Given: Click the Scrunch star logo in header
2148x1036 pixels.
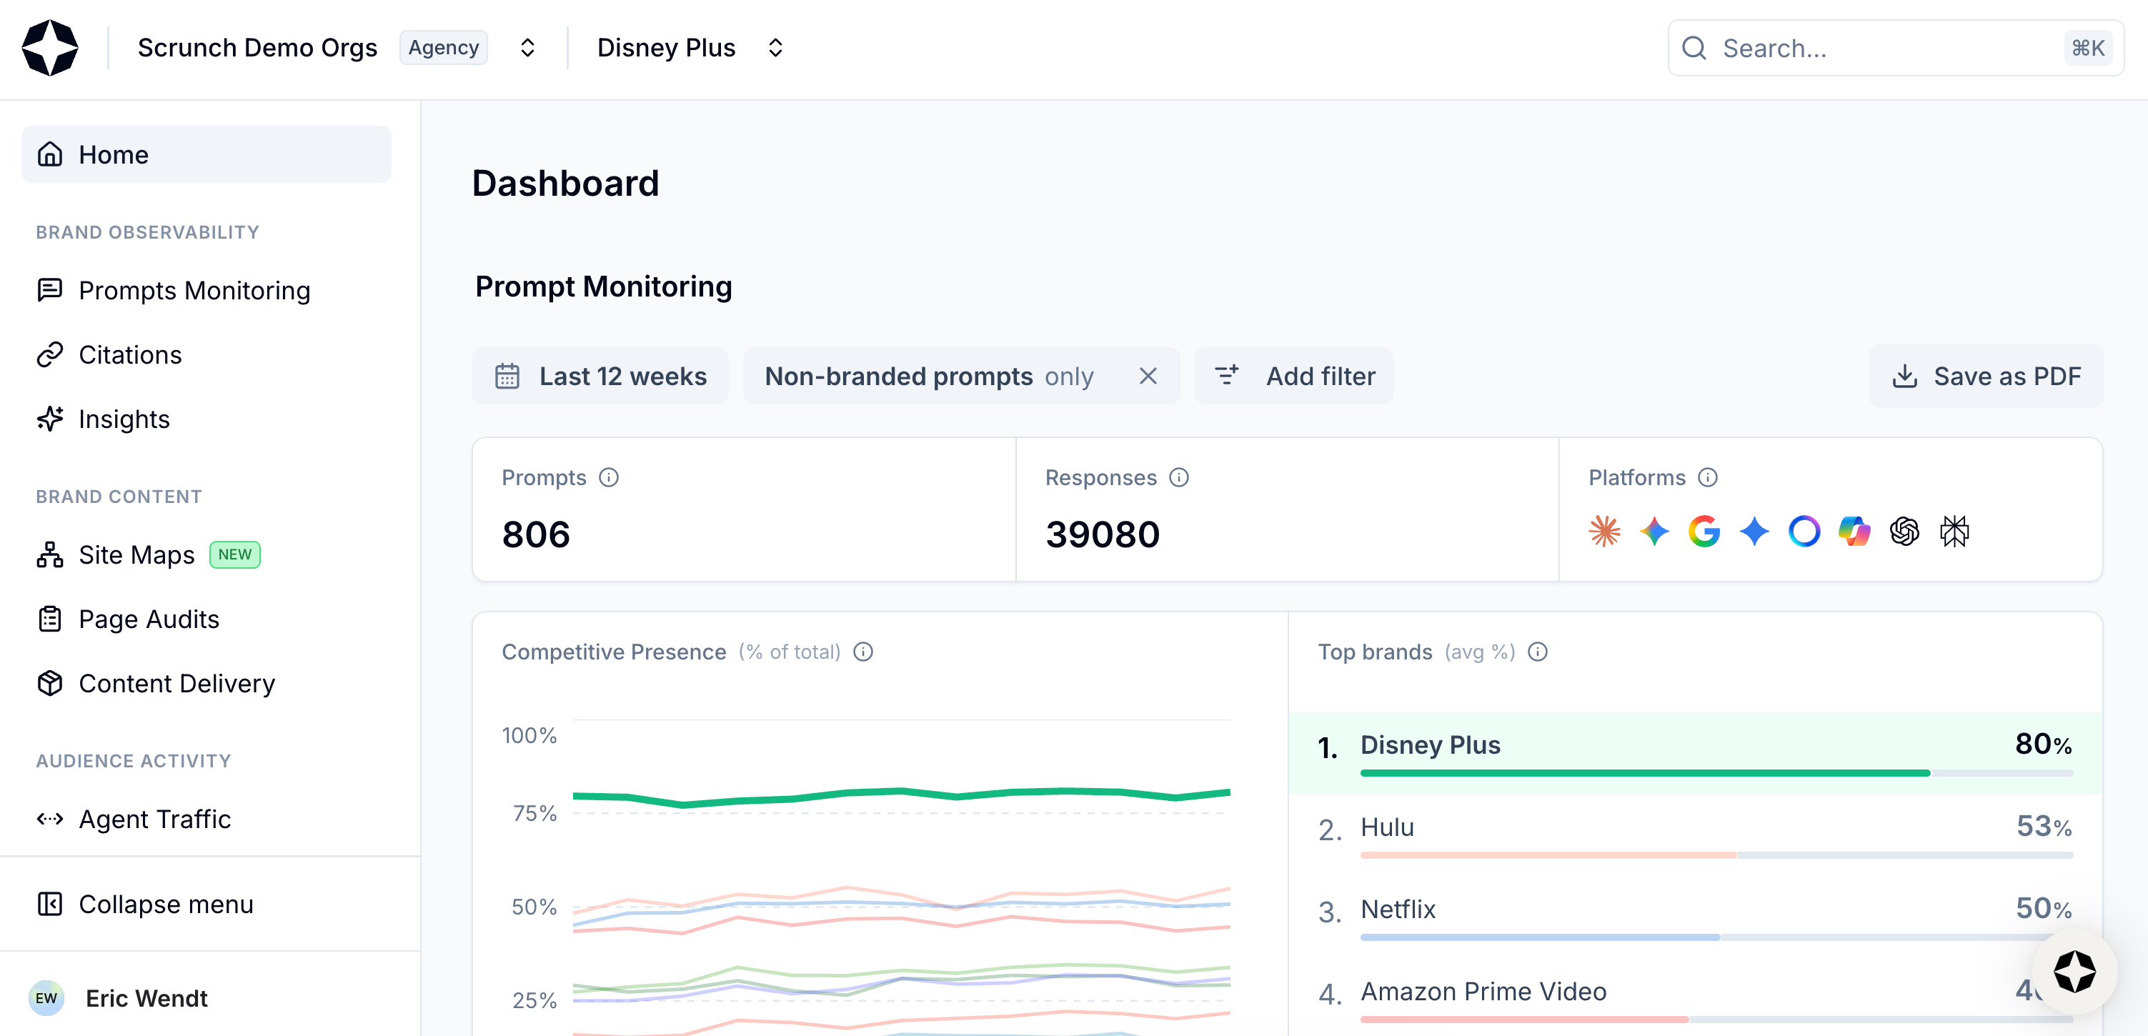Looking at the screenshot, I should click(x=50, y=47).
